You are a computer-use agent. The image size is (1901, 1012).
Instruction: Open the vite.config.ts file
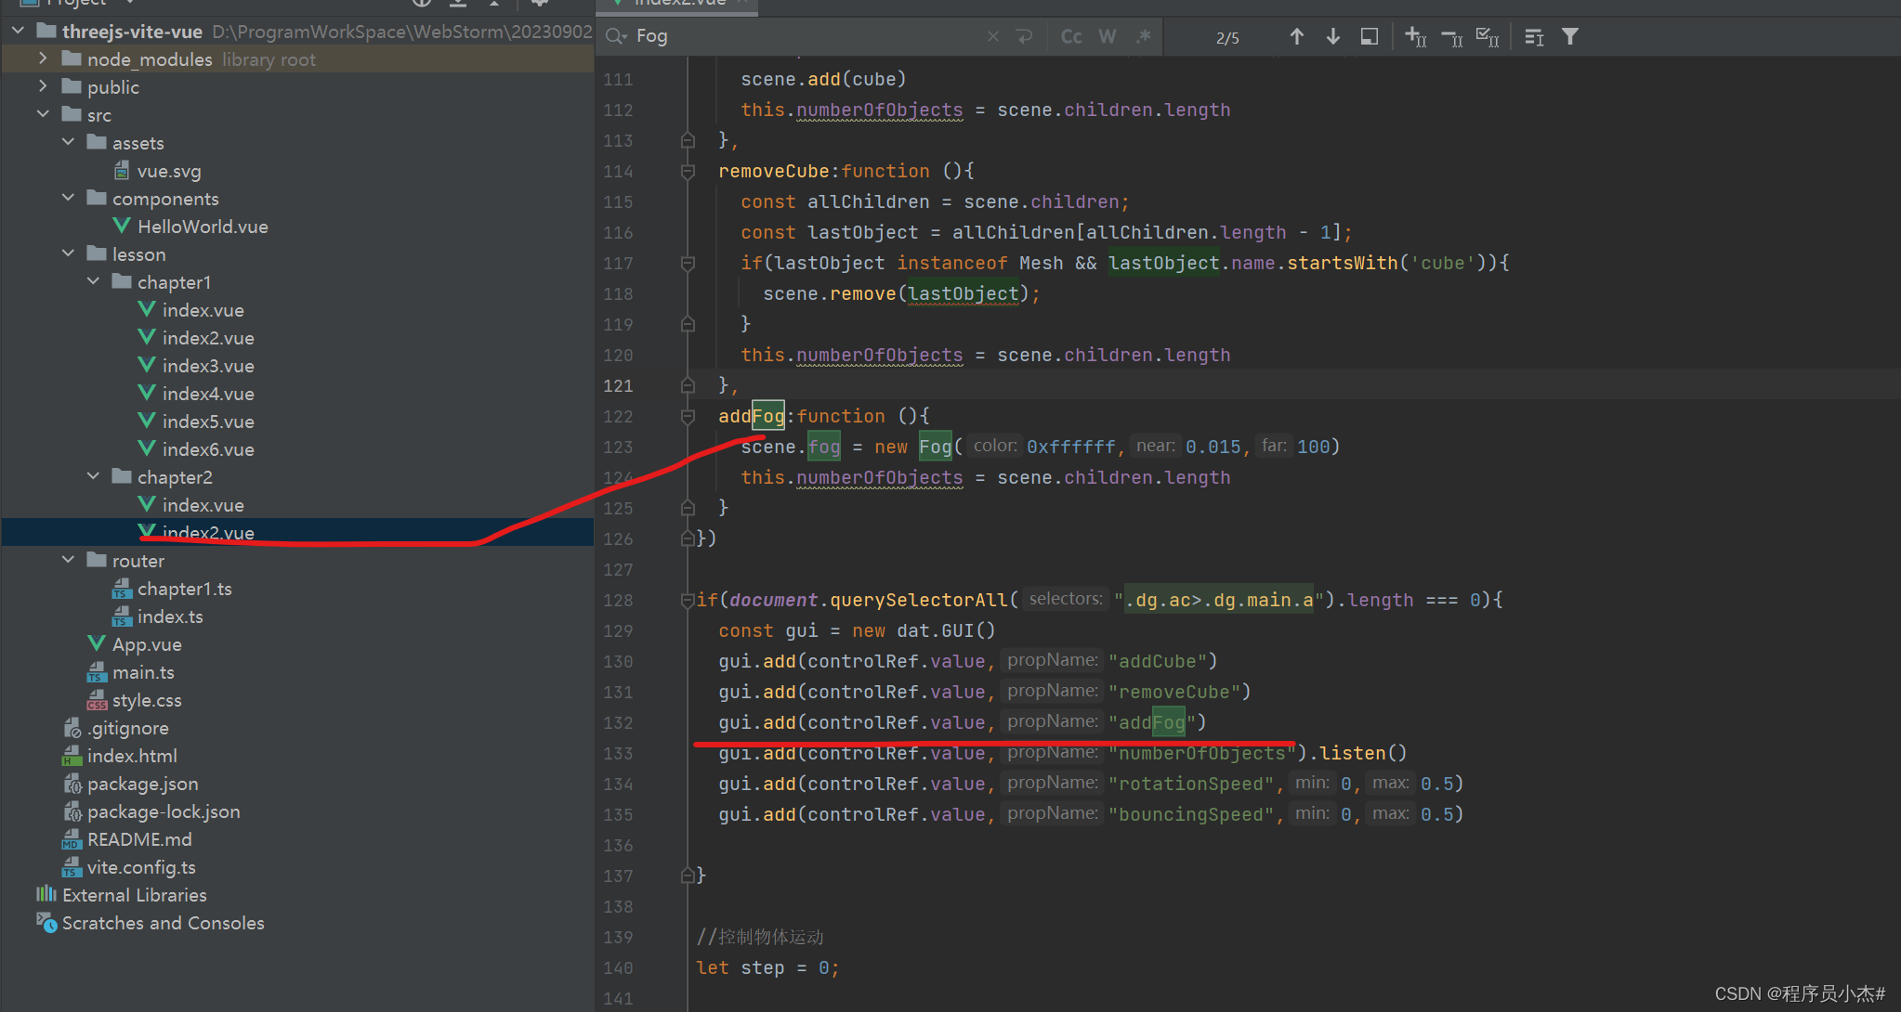(141, 867)
